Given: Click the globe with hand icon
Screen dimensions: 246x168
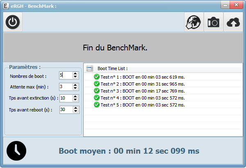Looking at the screenshot, I should point(193,23).
